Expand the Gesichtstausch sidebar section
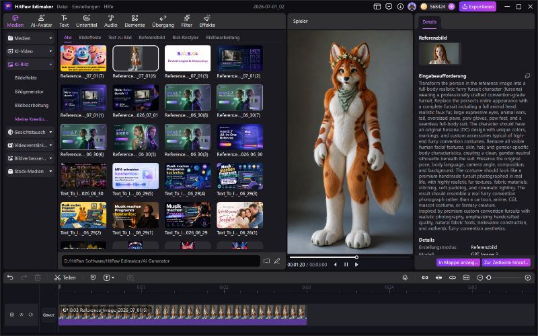Image resolution: width=538 pixels, height=336 pixels. click(x=30, y=132)
